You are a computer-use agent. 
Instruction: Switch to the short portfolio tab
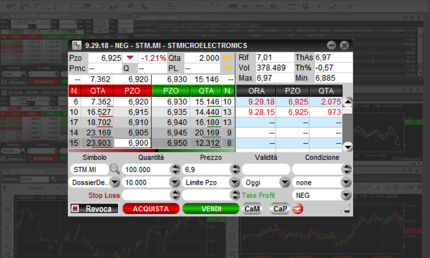[x=254, y=25]
